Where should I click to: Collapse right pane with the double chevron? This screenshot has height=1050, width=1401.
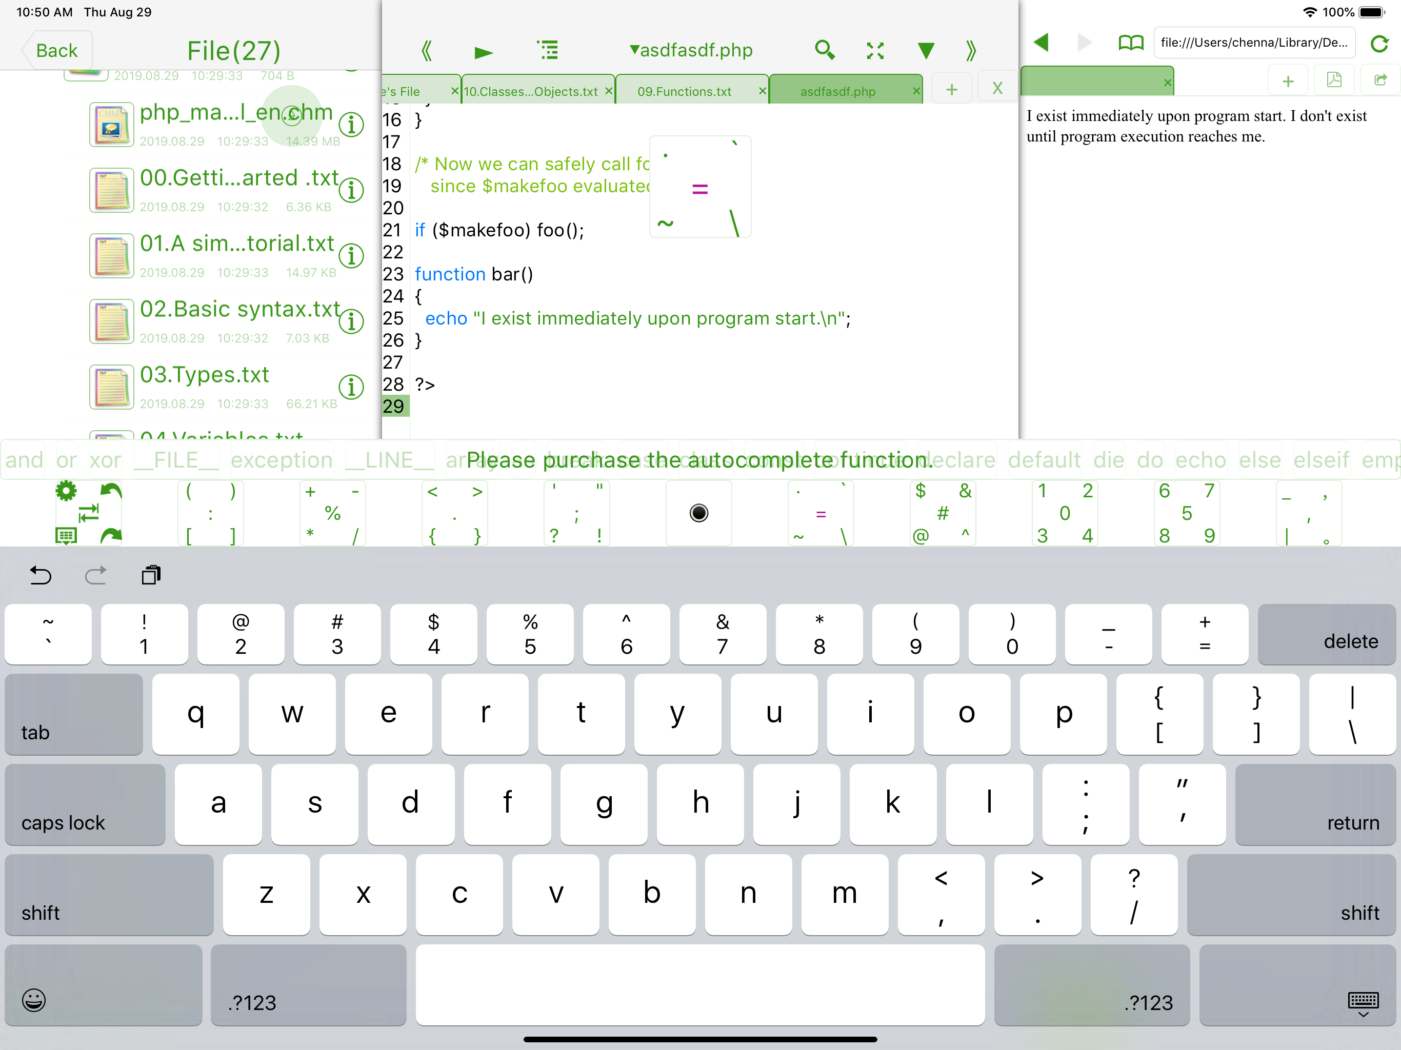970,51
